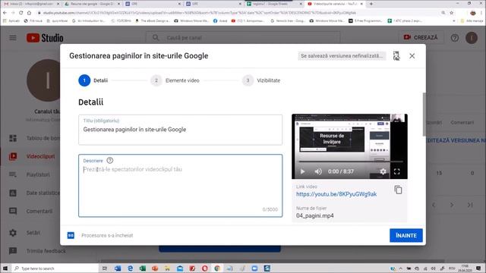
Task: Toggle fullscreen on the video preview
Action: [x=396, y=171]
